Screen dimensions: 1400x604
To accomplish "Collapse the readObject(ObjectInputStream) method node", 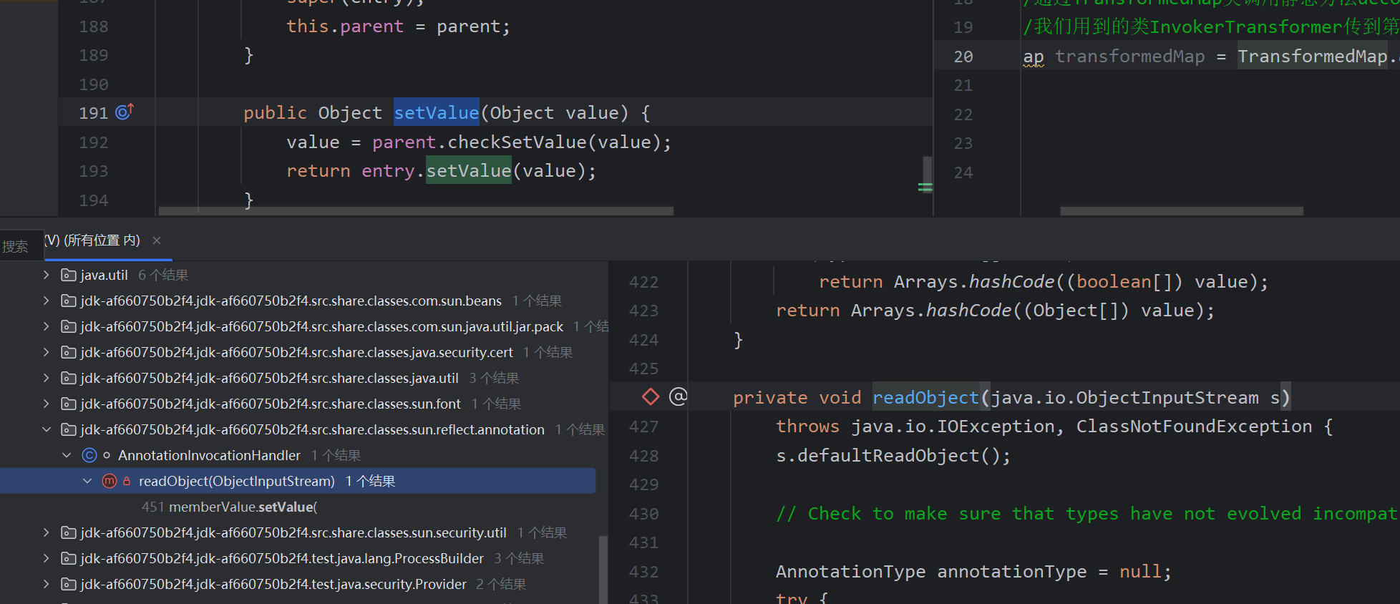I will pyautogui.click(x=87, y=481).
